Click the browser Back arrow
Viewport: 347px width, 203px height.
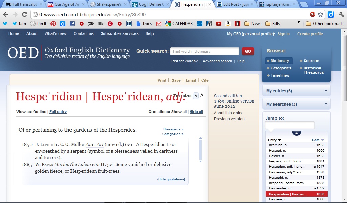pos(5,15)
